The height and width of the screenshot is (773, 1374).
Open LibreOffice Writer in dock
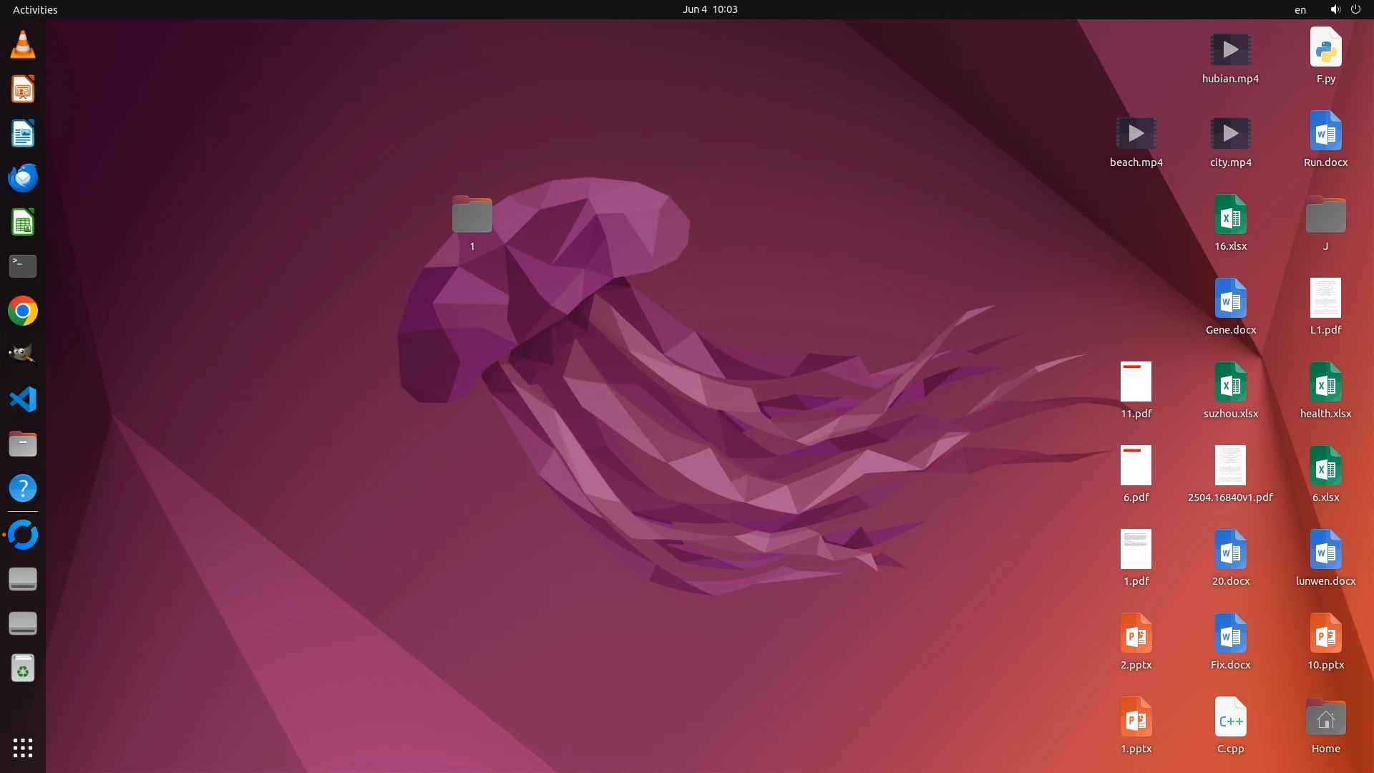pyautogui.click(x=23, y=134)
